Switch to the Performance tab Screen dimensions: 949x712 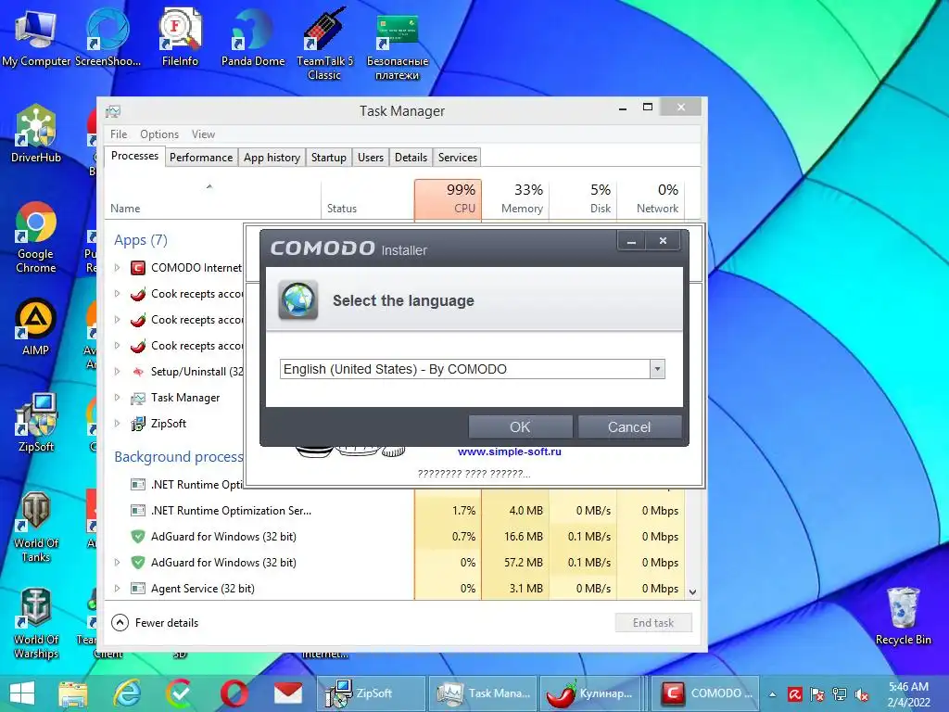coord(201,158)
